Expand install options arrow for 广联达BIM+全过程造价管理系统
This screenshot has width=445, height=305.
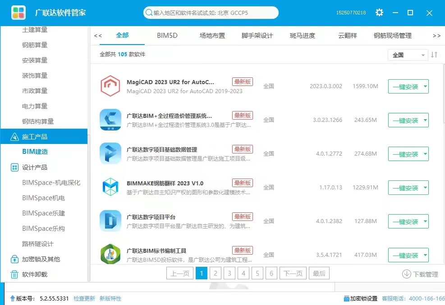[425, 120]
